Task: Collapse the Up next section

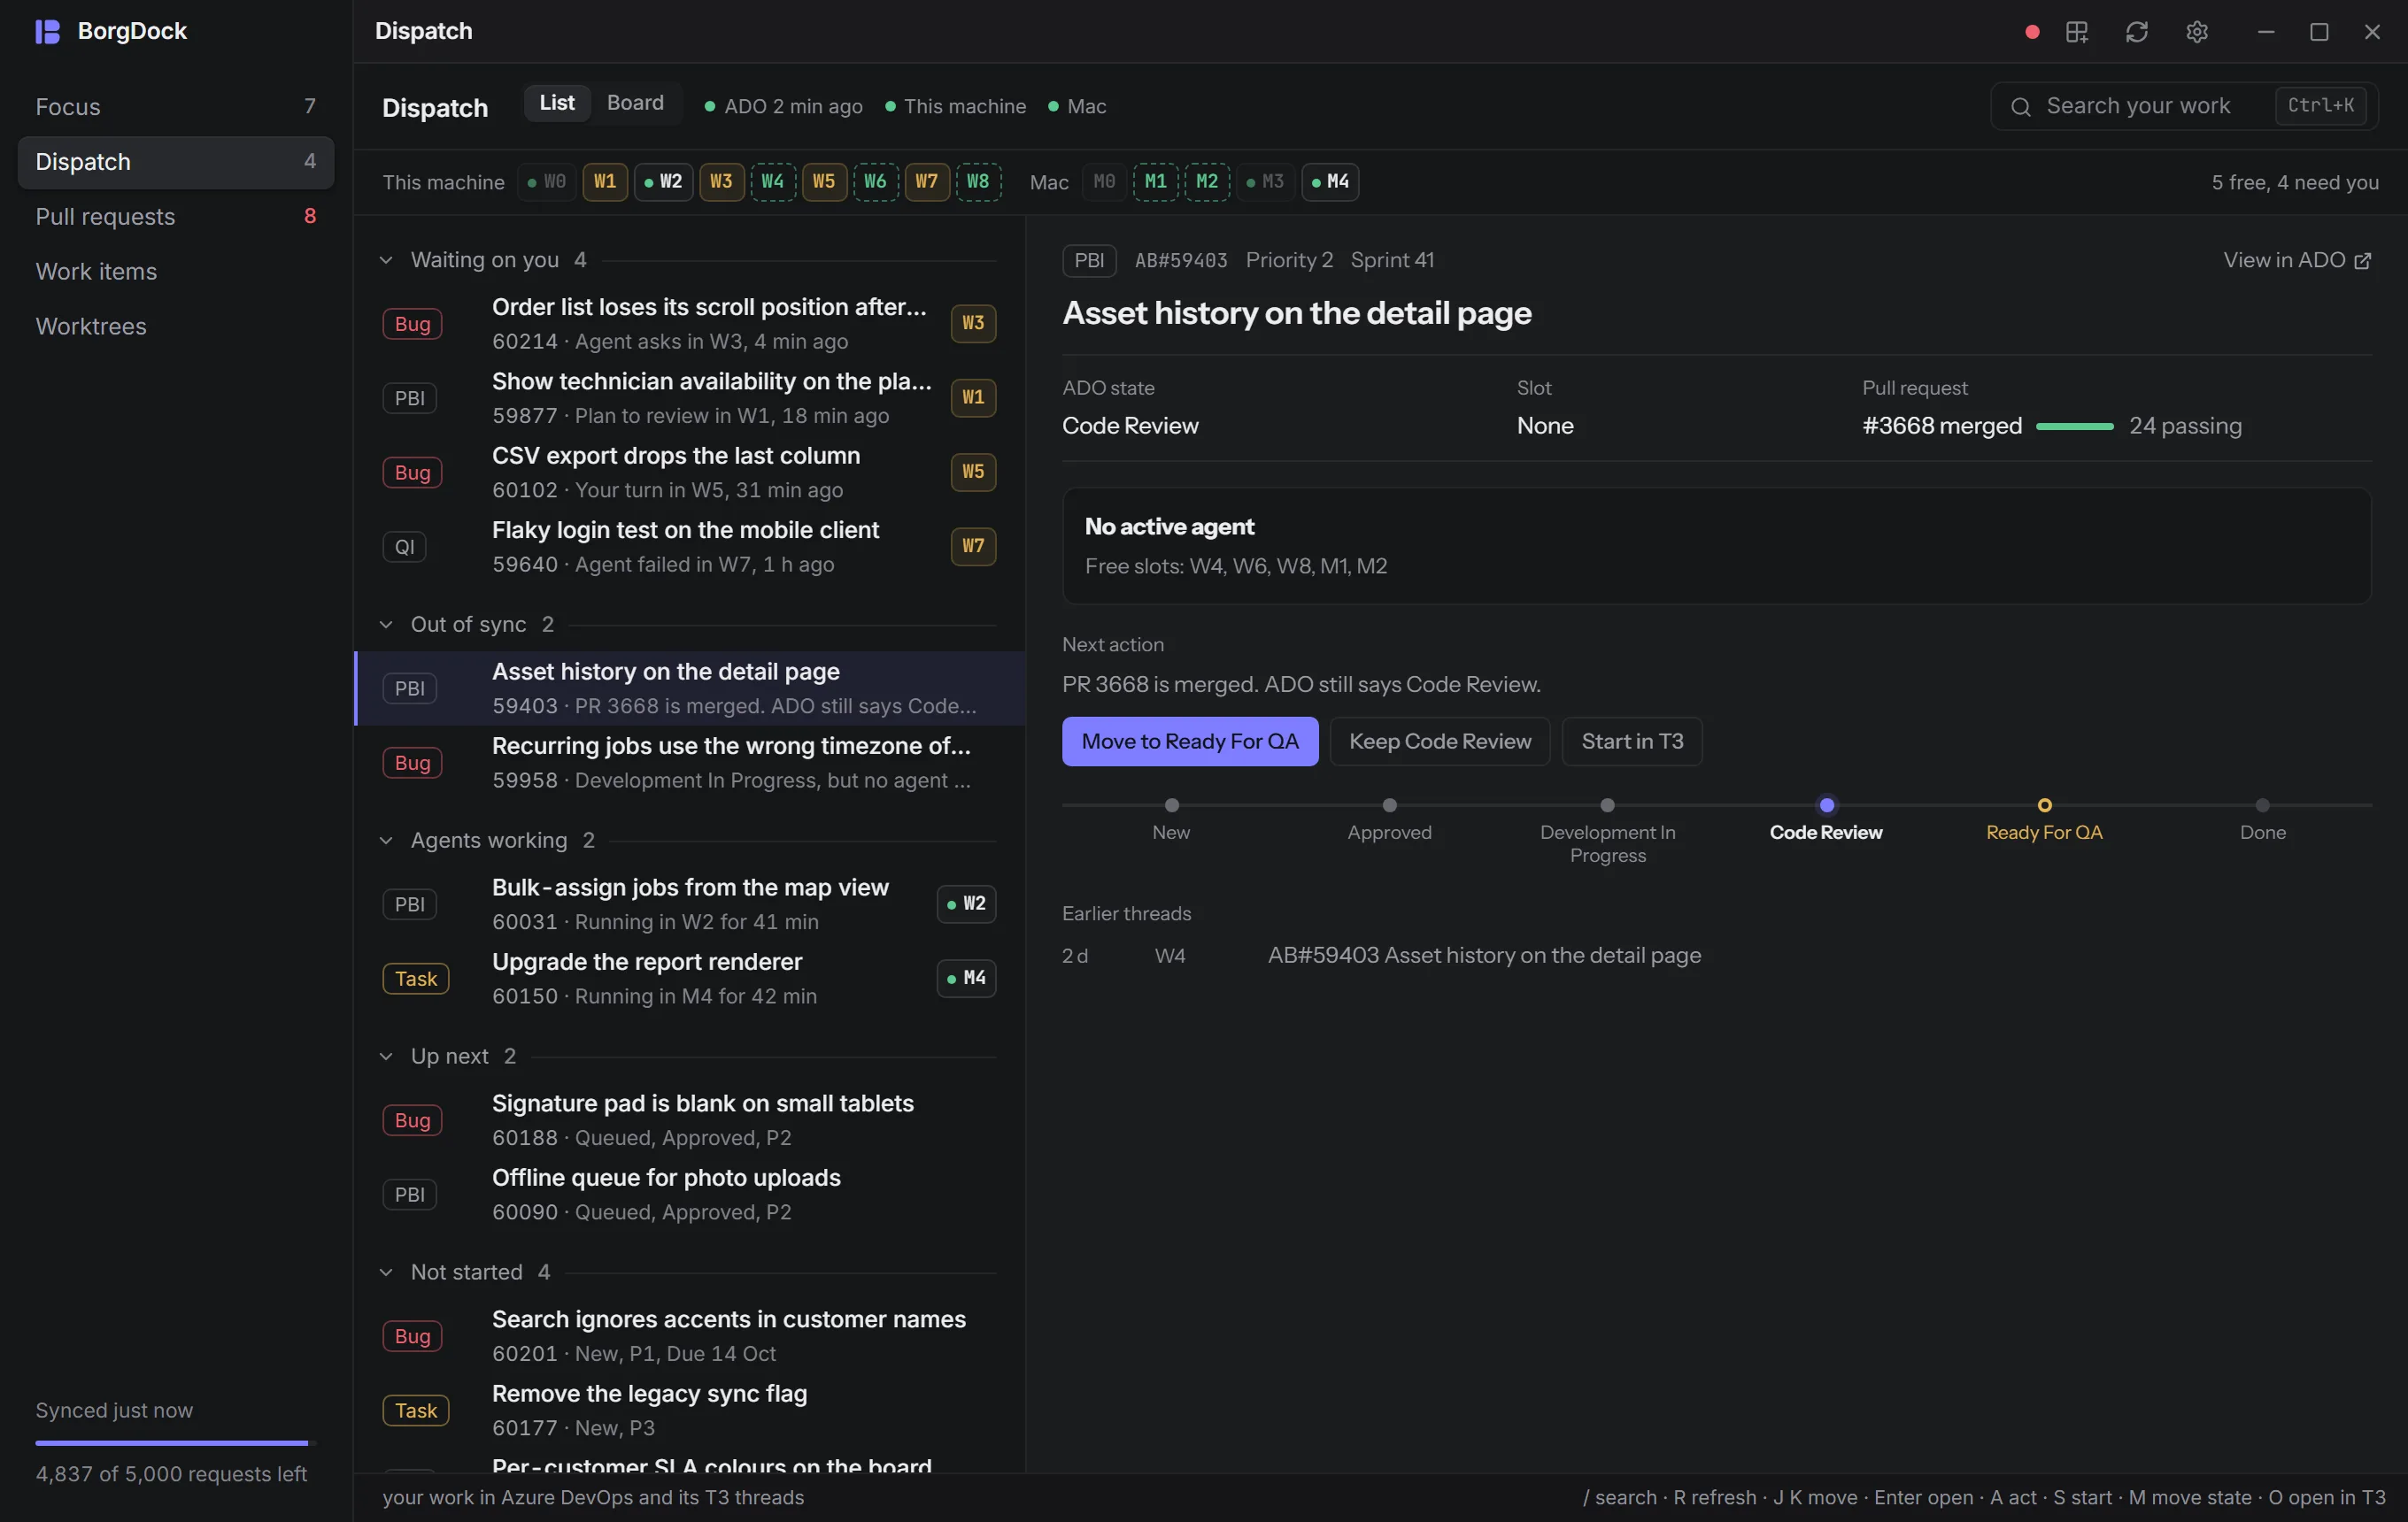Action: [x=386, y=1057]
